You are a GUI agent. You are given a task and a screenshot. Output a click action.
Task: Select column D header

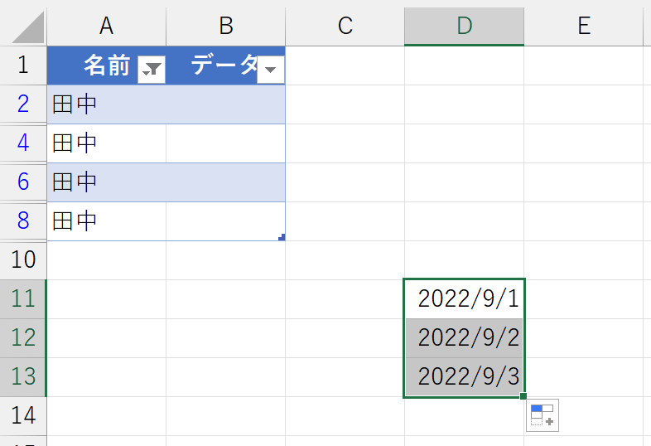pyautogui.click(x=464, y=26)
